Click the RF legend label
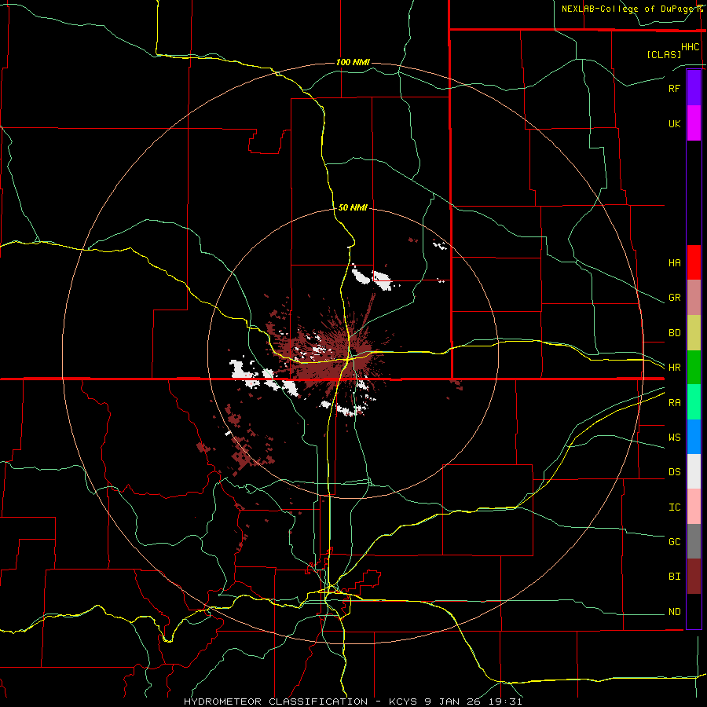Image resolution: width=707 pixels, height=707 pixels. pyautogui.click(x=674, y=88)
